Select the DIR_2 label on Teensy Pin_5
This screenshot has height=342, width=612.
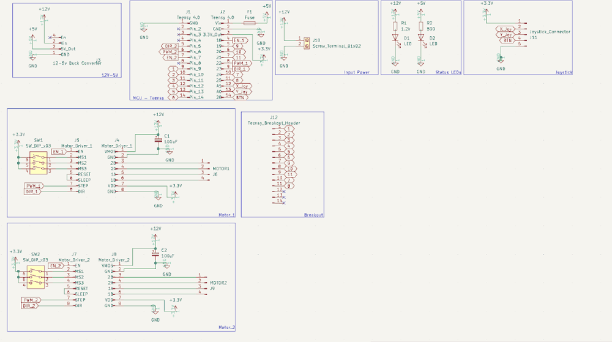coord(170,46)
